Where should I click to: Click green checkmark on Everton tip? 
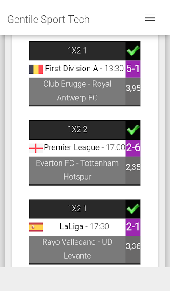pyautogui.click(x=133, y=130)
